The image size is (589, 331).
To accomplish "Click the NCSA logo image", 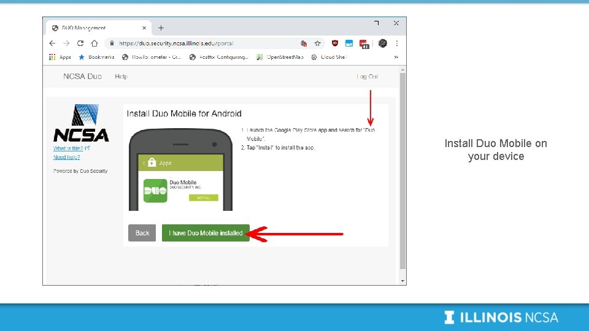I will pos(81,123).
